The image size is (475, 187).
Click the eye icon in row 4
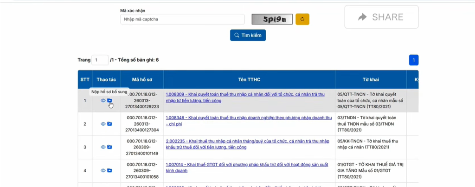(103, 170)
